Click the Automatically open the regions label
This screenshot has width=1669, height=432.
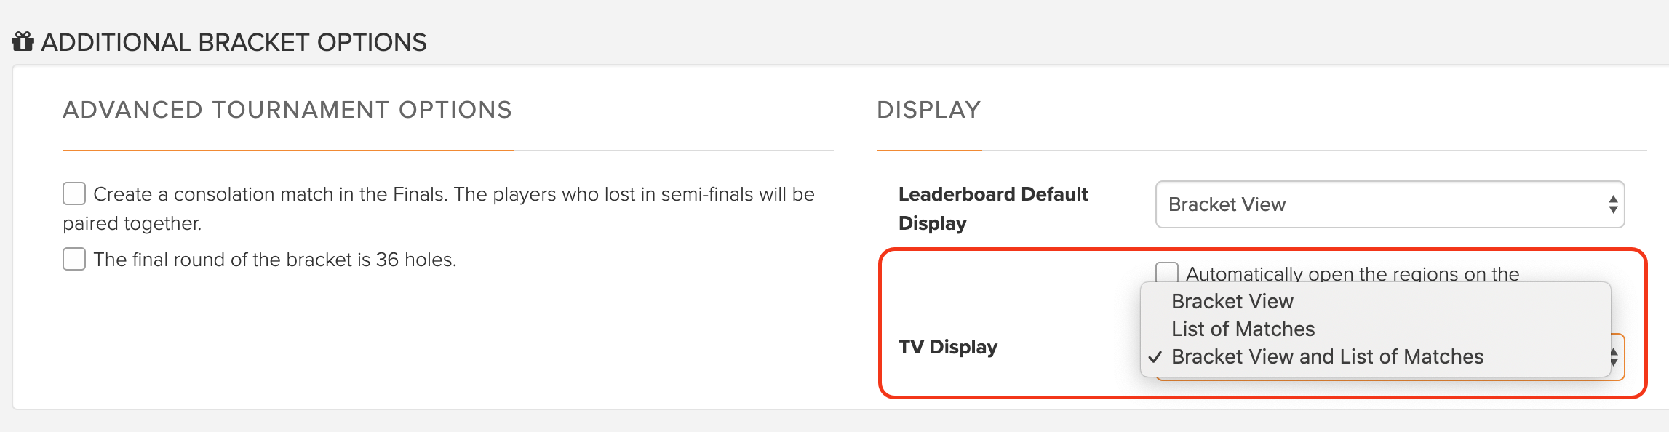click(1353, 273)
